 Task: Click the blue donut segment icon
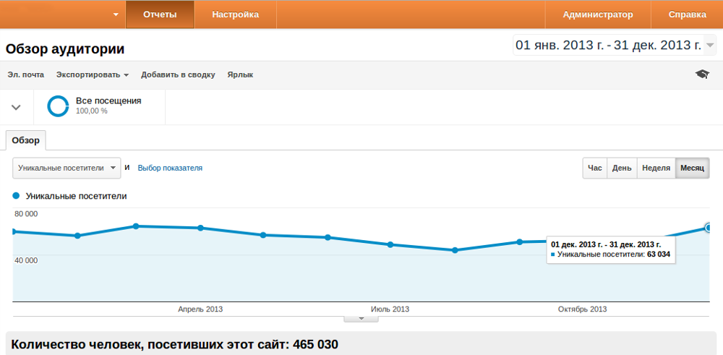point(58,106)
